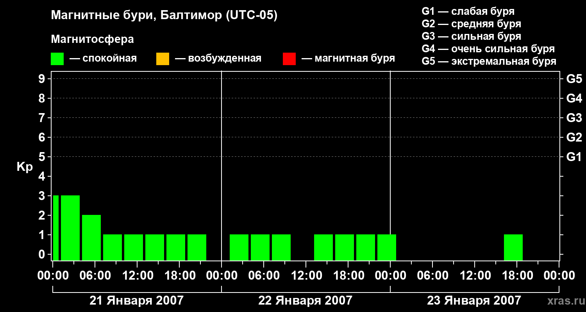This screenshot has height=312, width=586.
Task: Click the "21 Января 2007" date label
Action: (136, 300)
